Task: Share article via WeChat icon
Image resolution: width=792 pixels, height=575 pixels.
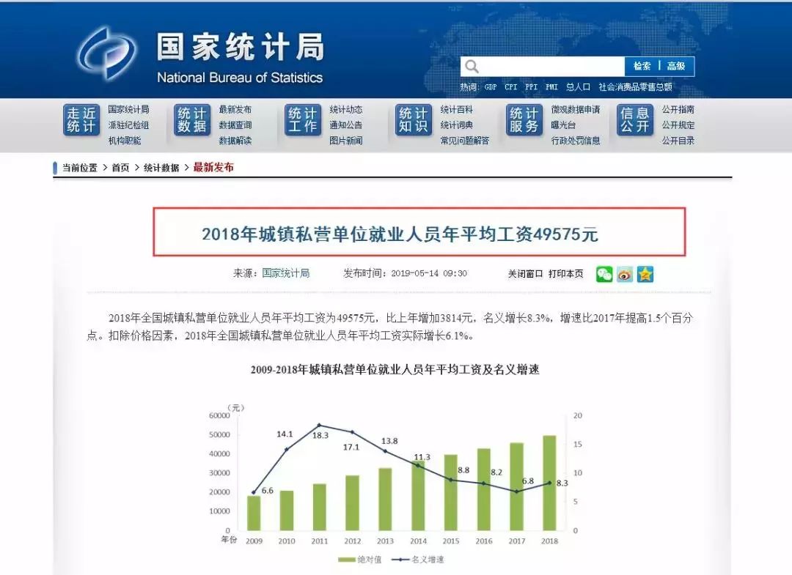Action: (604, 274)
